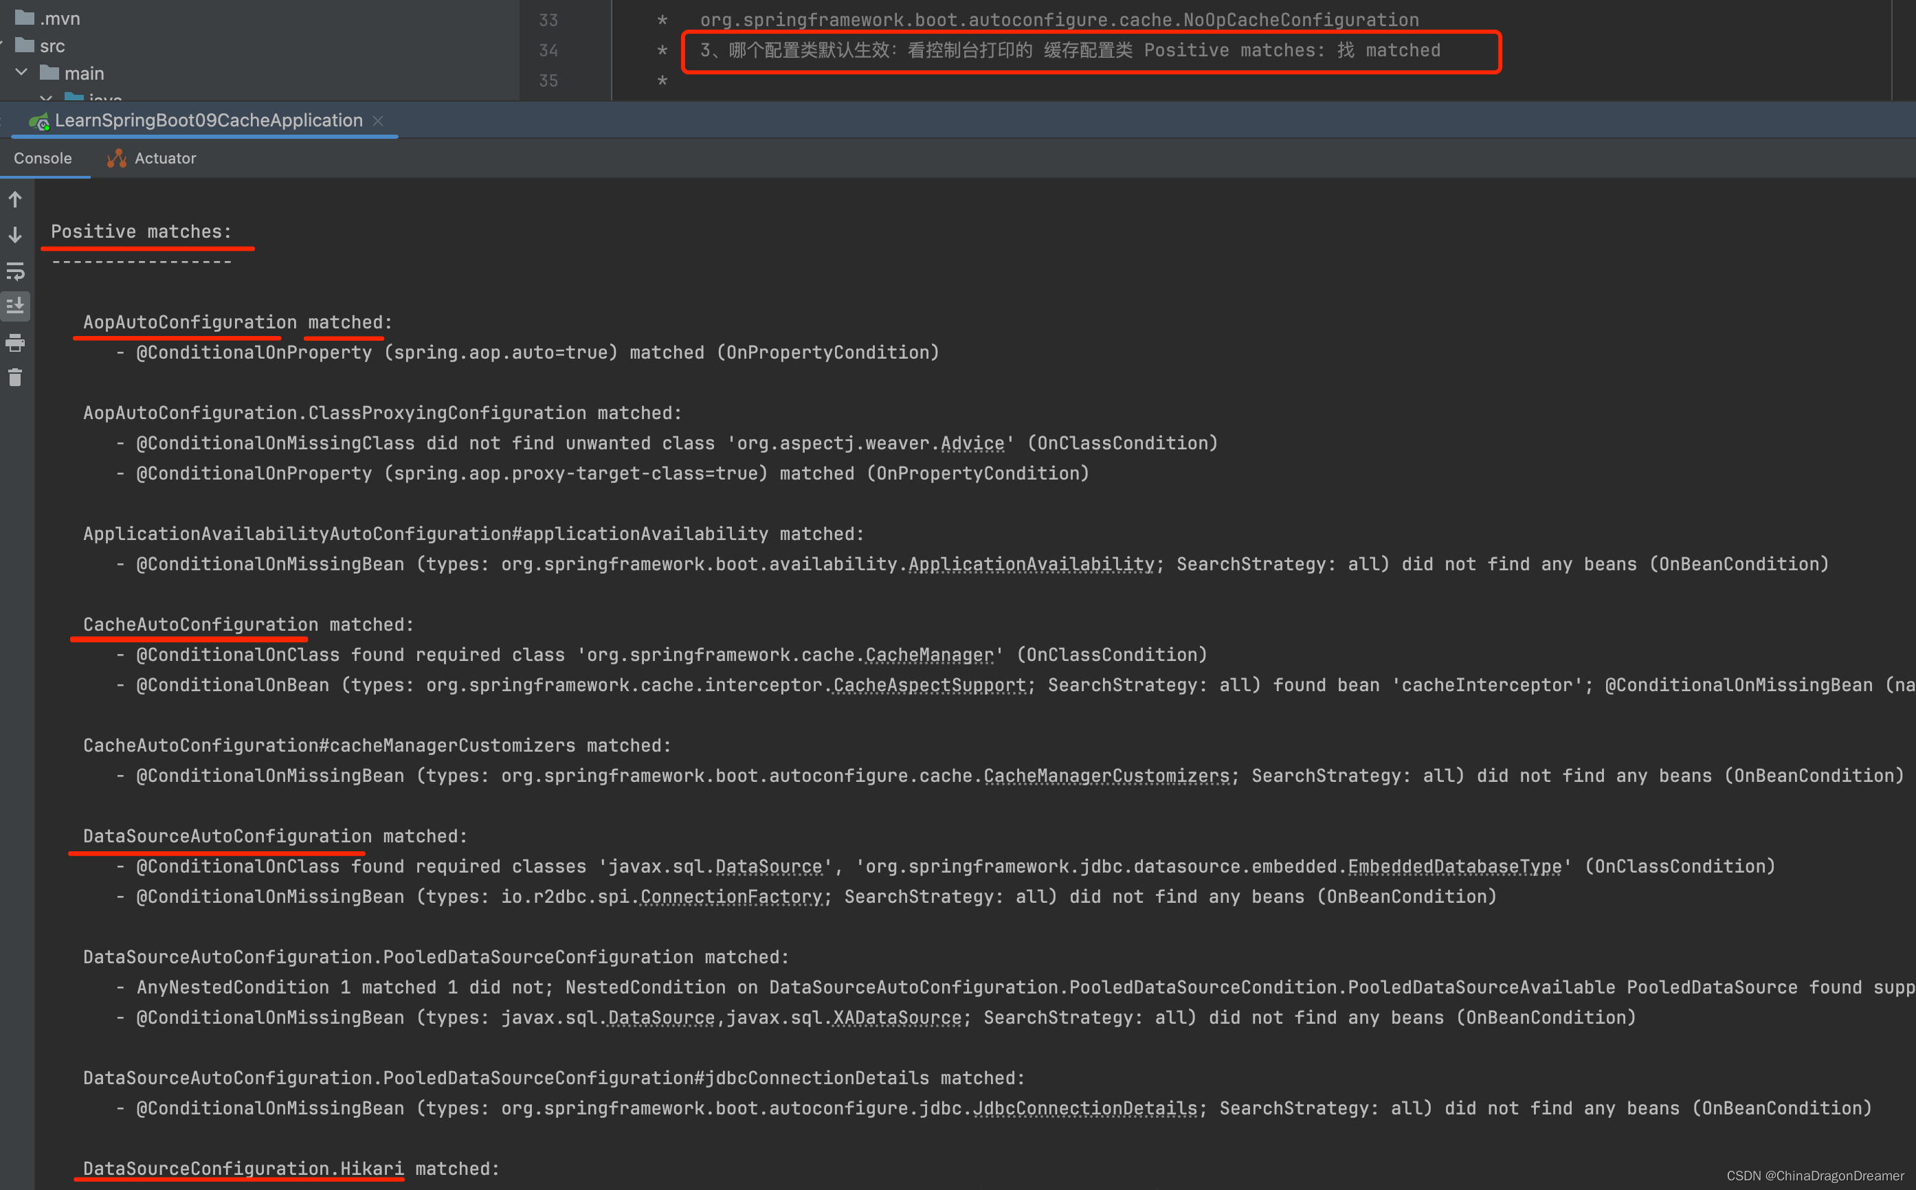This screenshot has height=1190, width=1916.
Task: Switch to the Actuator tab
Action: [151, 158]
